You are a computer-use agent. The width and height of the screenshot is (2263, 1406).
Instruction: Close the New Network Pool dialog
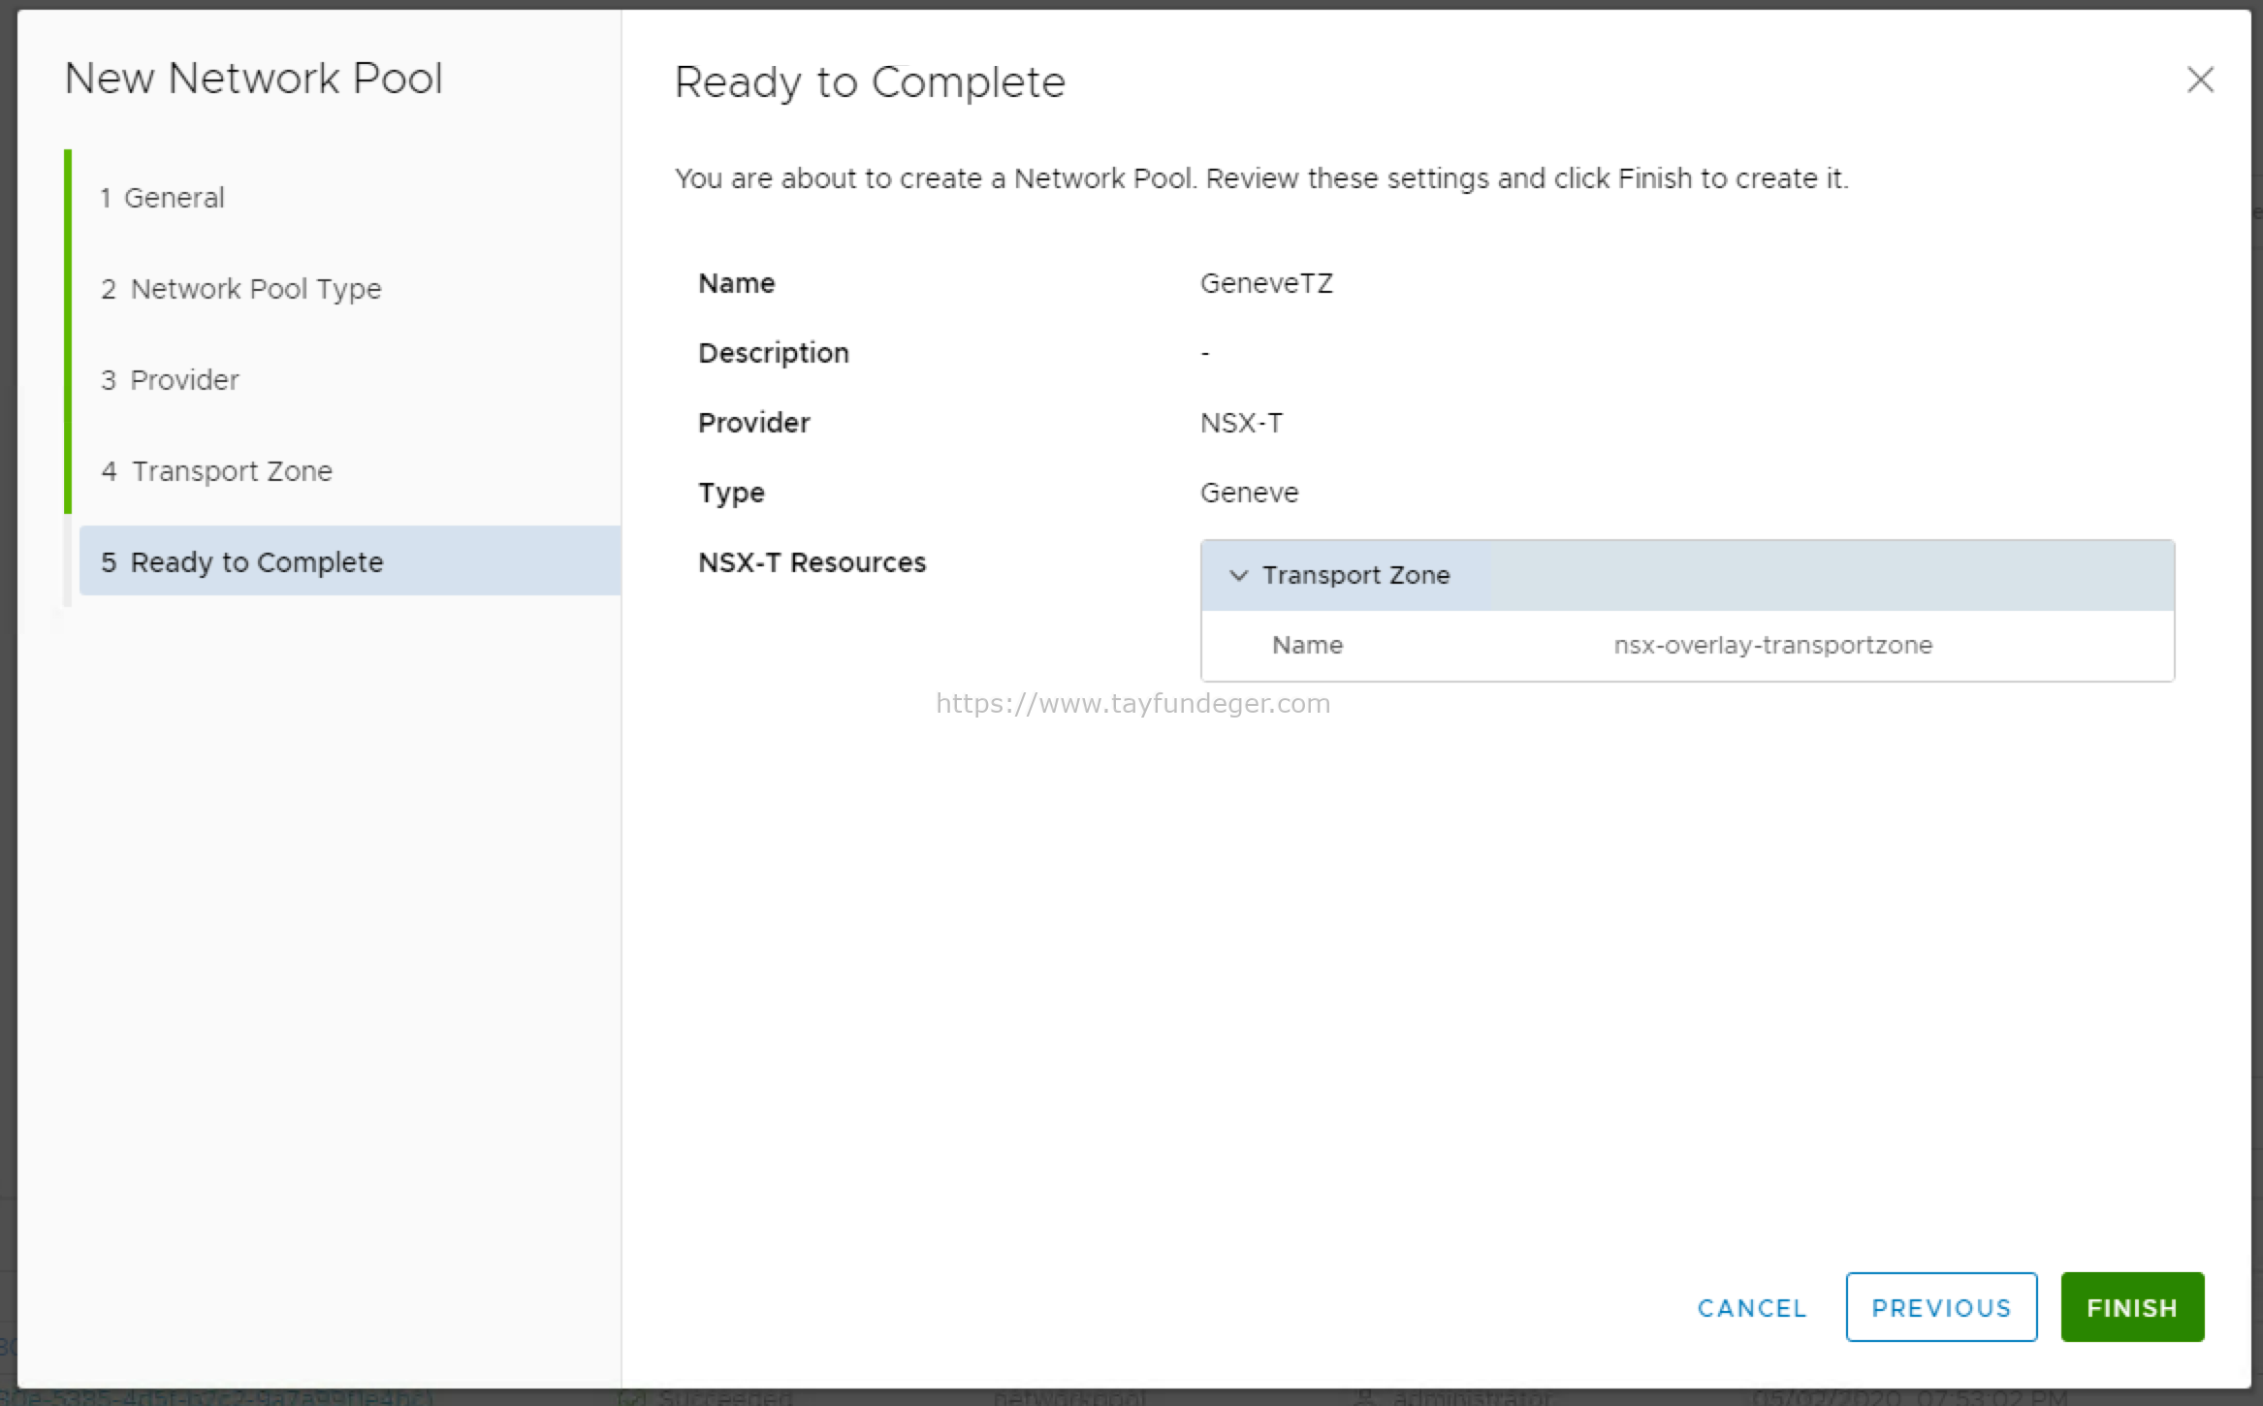click(x=2200, y=80)
